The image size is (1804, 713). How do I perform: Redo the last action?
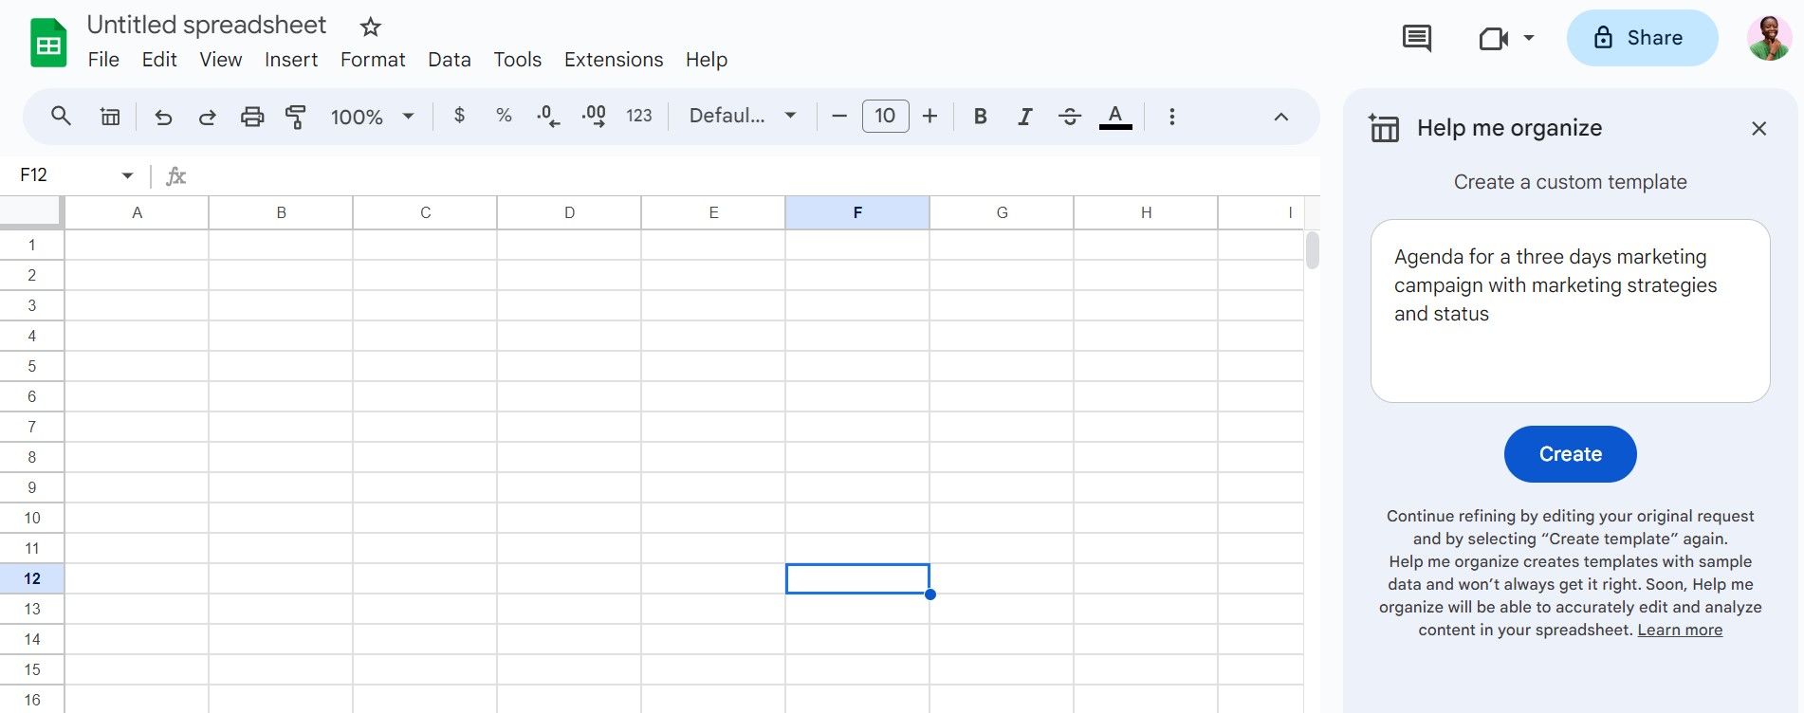(x=207, y=117)
